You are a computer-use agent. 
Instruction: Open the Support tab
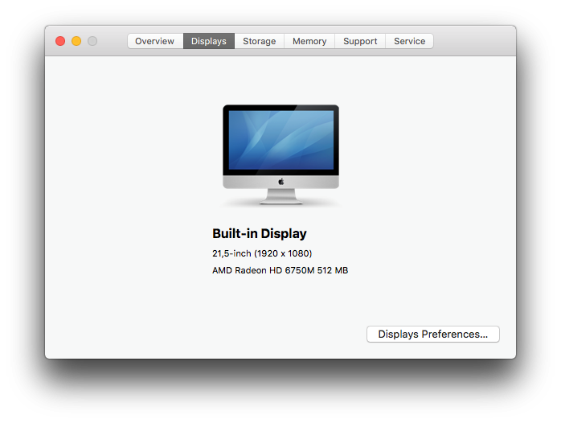[x=360, y=41]
